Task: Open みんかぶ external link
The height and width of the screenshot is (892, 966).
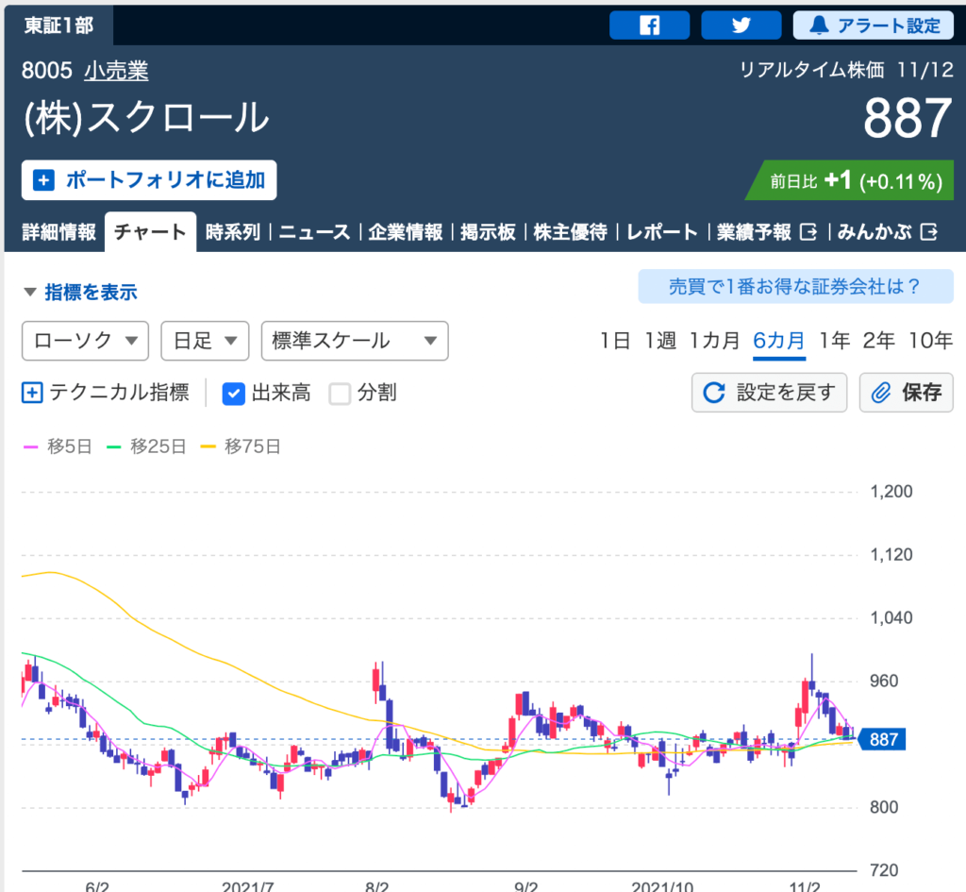Action: [887, 232]
